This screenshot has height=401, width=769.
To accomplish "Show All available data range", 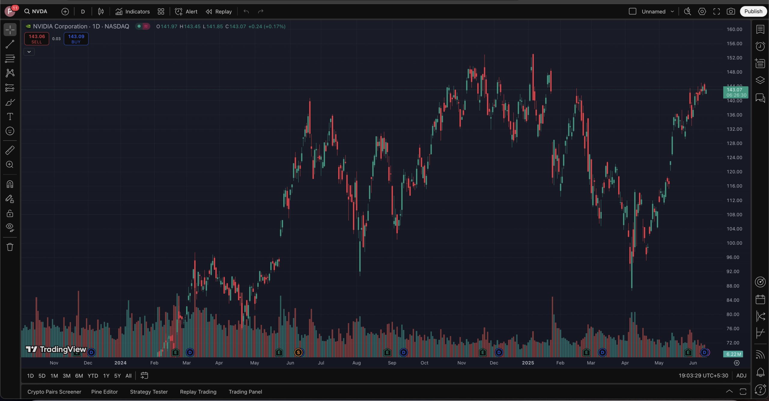I will pyautogui.click(x=129, y=376).
